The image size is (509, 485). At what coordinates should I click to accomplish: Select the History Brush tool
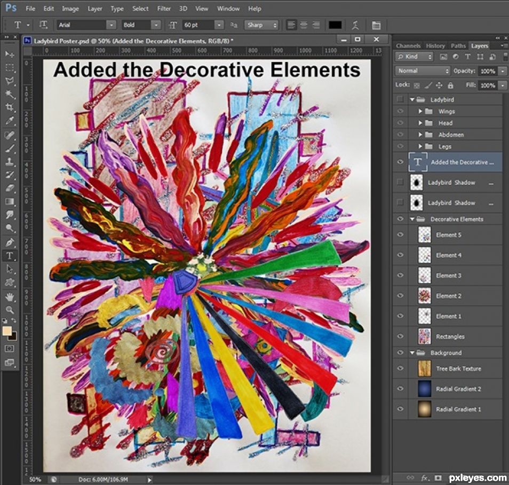[x=10, y=175]
